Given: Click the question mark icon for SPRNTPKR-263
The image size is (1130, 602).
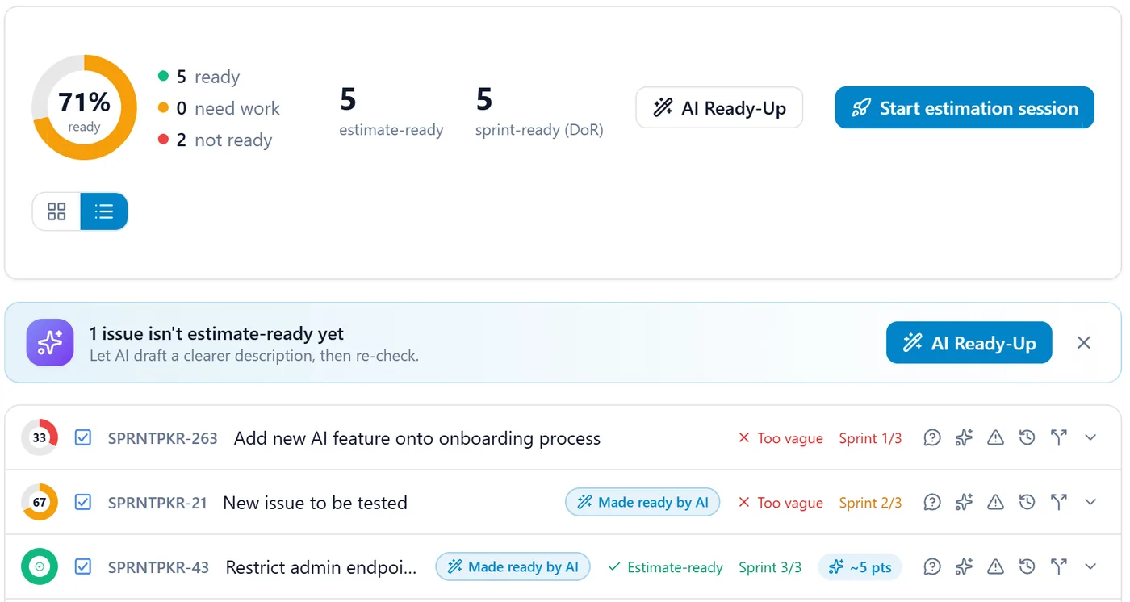Looking at the screenshot, I should point(932,438).
